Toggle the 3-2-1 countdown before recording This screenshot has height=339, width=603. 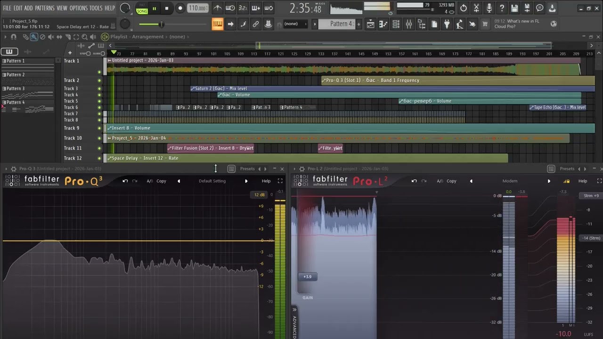click(x=243, y=8)
